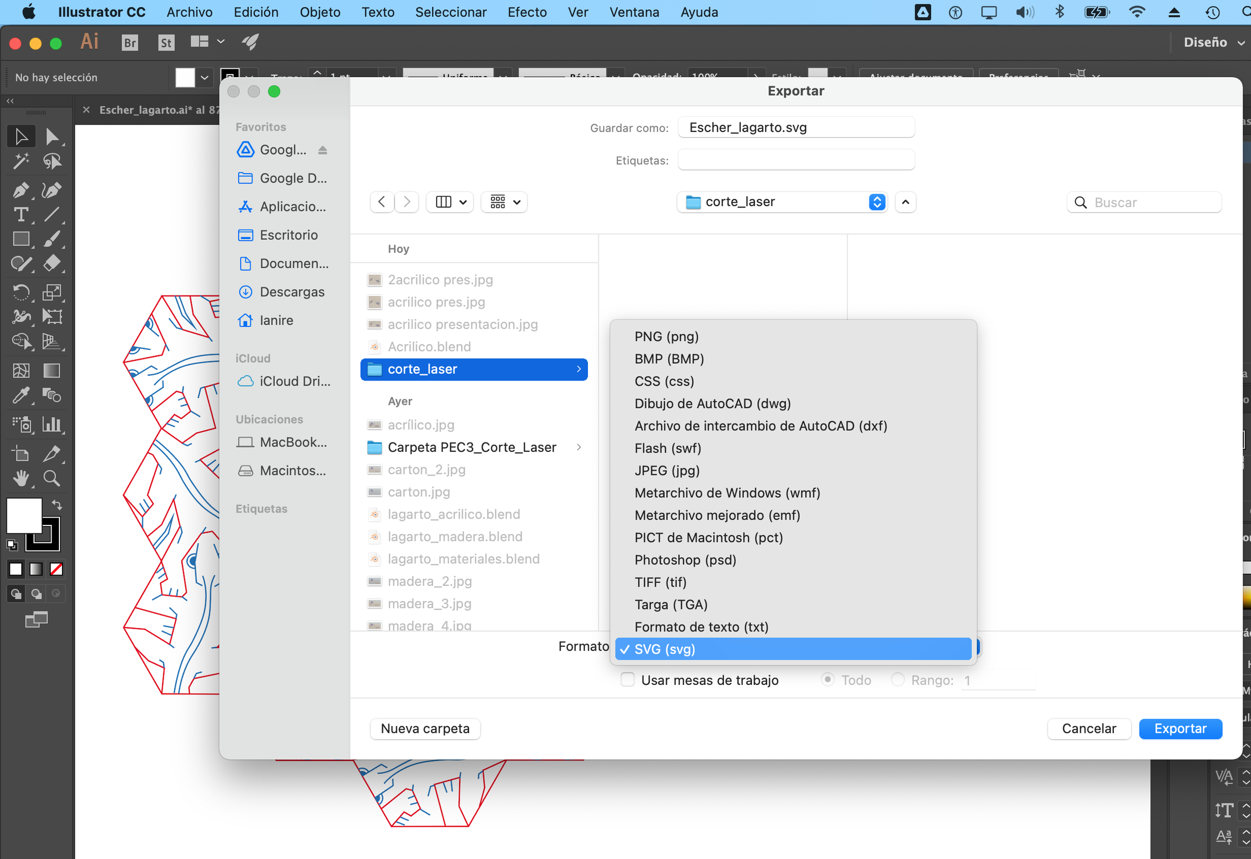Select the Gradient tool

point(52,371)
